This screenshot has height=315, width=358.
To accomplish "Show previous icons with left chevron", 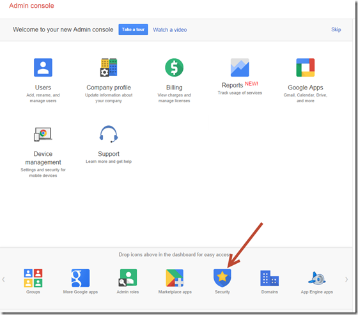I will [3, 279].
